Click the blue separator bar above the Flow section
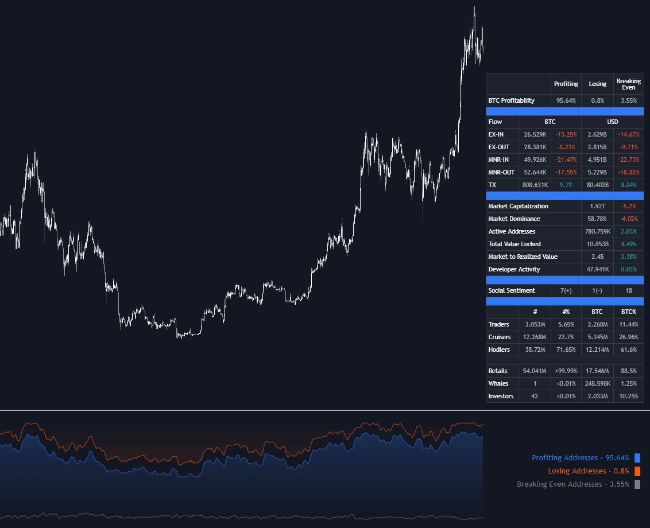The image size is (650, 528). 565,111
